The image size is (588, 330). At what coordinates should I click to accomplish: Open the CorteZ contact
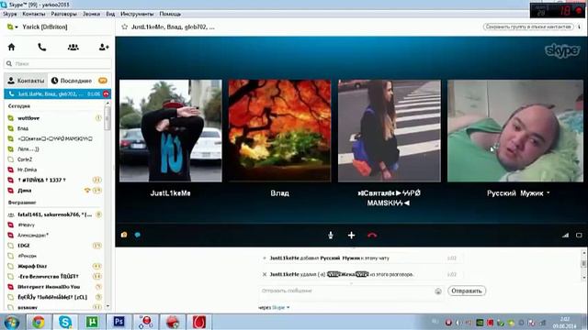pos(25,159)
